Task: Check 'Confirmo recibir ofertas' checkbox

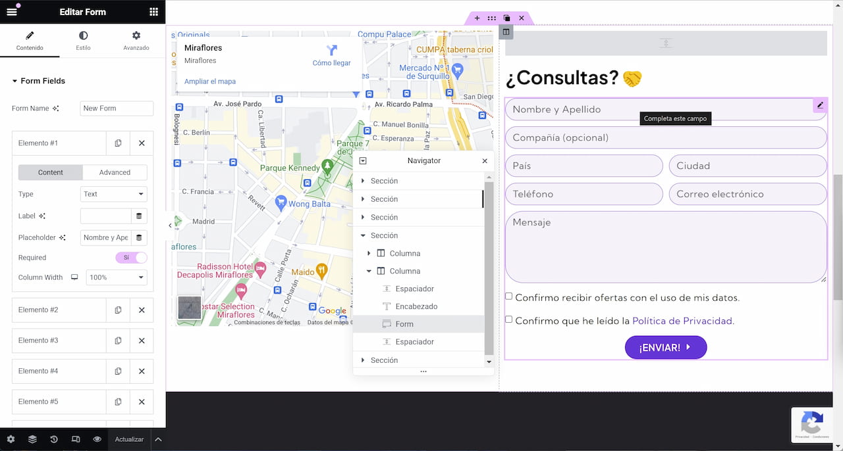Action: point(508,297)
